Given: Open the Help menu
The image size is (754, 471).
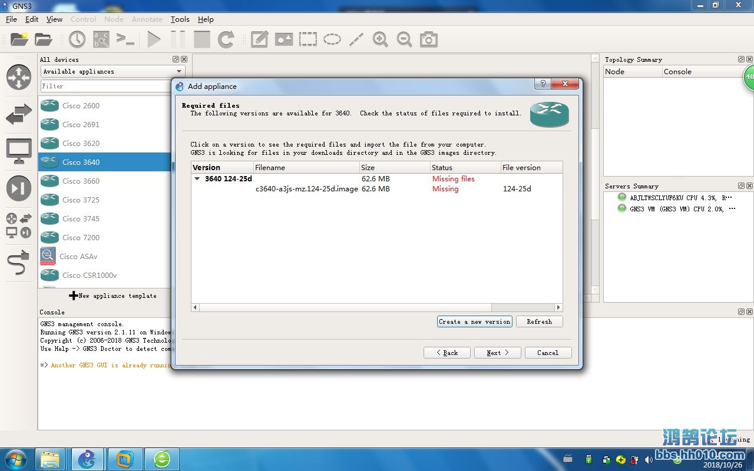Looking at the screenshot, I should point(206,19).
